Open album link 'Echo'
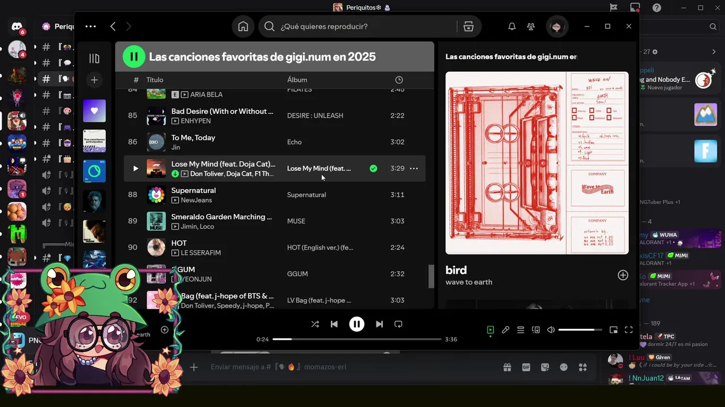725x407 pixels. [x=295, y=142]
